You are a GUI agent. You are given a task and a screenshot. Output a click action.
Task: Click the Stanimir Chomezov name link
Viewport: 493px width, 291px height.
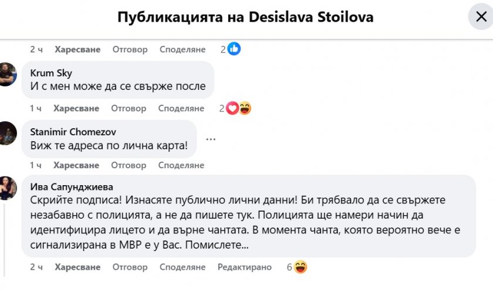pos(72,131)
